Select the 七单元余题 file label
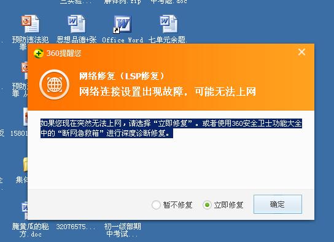This screenshot has width=334, height=242. coord(168,40)
